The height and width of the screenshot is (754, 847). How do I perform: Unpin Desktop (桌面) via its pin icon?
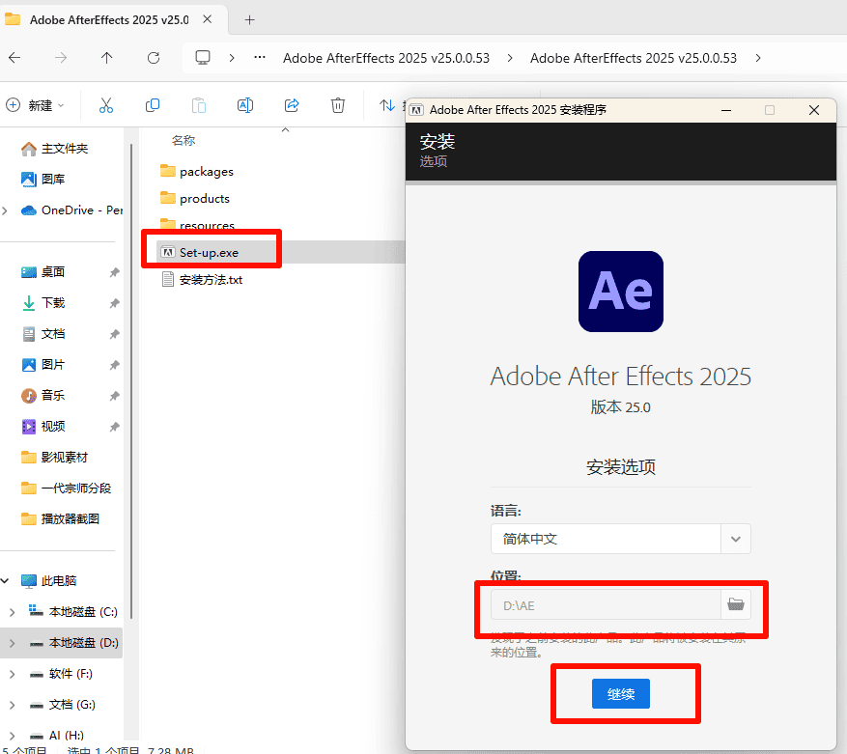pyautogui.click(x=114, y=272)
